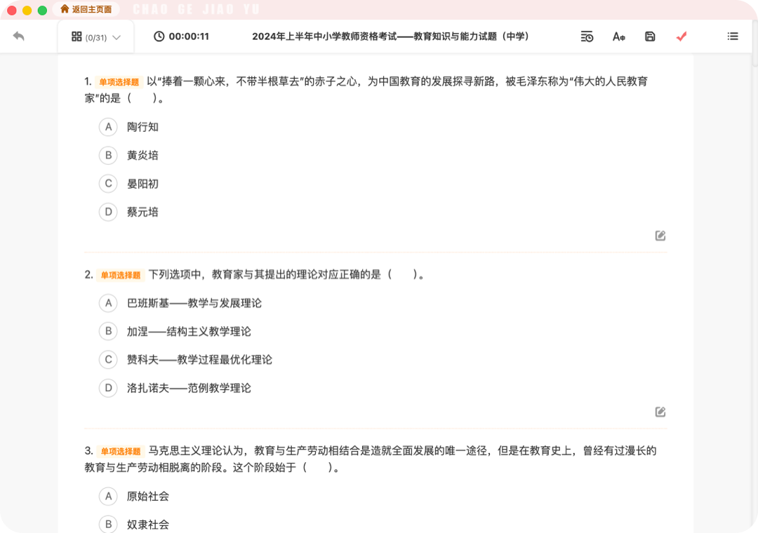758x533 pixels.
Task: Select option C 晏阳初
Action: coord(108,184)
